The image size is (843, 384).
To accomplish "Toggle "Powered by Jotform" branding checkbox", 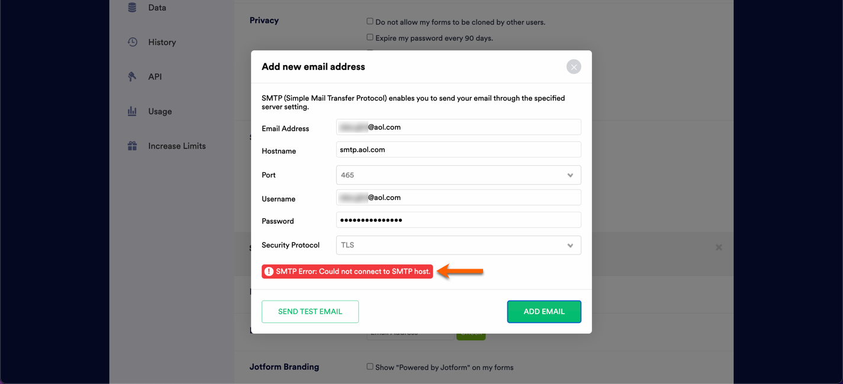I will 370,367.
